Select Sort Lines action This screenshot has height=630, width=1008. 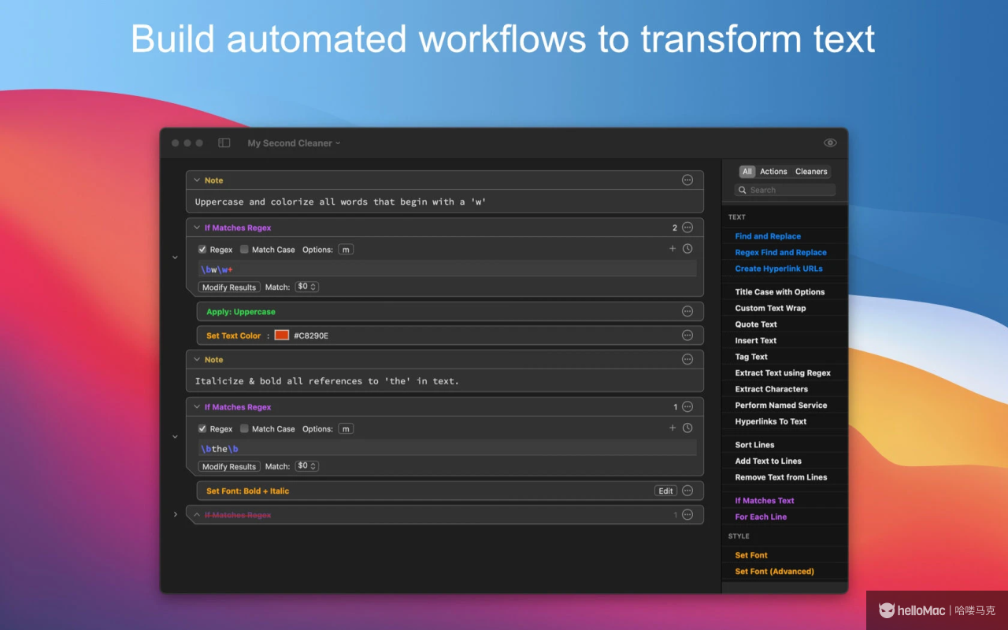click(755, 445)
